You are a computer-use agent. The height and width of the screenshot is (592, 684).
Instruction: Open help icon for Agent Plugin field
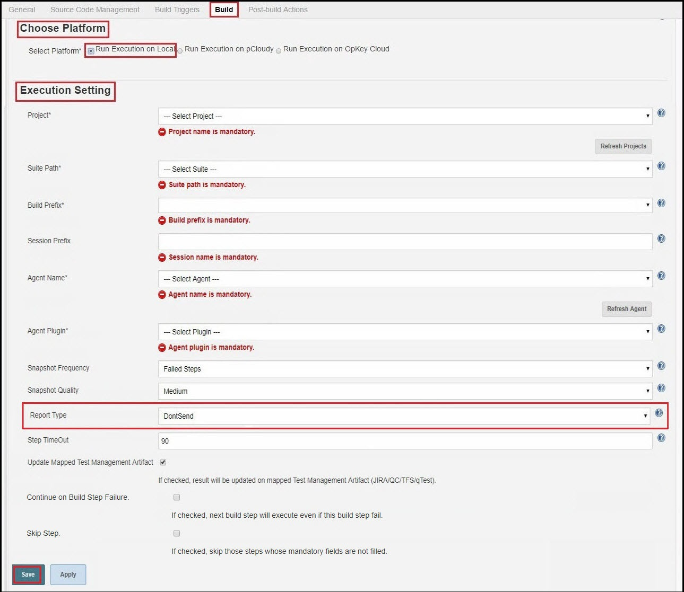tap(661, 329)
